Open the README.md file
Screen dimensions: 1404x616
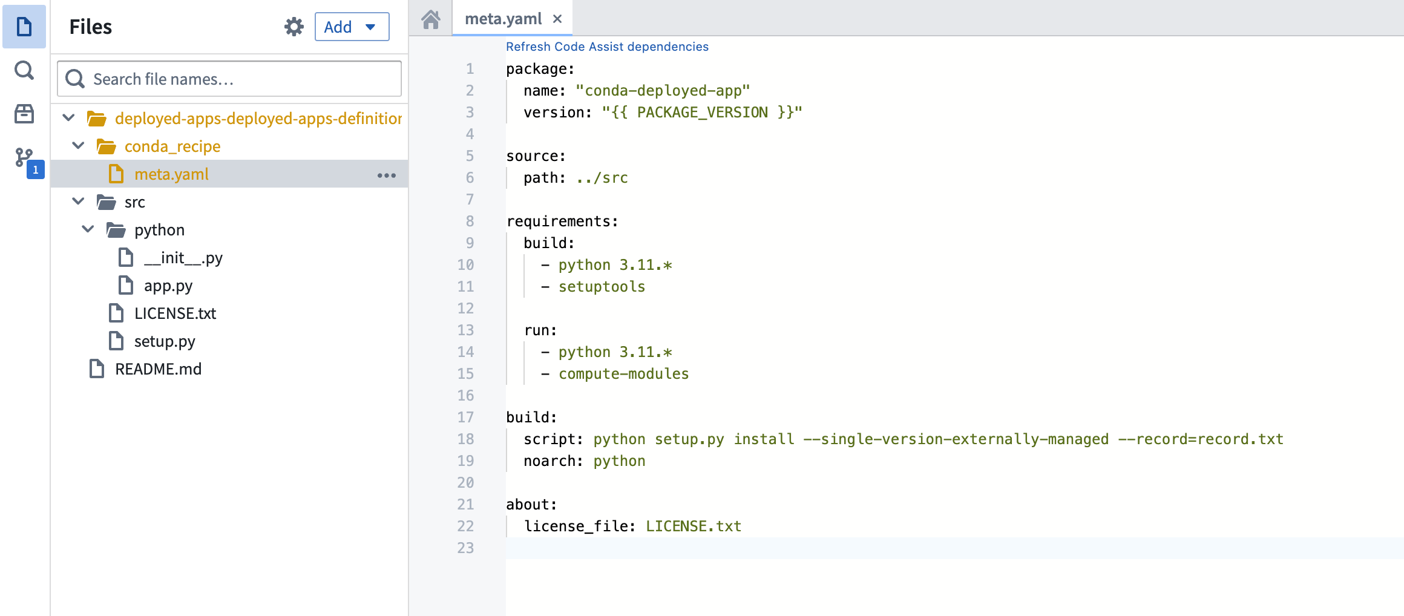coord(158,369)
